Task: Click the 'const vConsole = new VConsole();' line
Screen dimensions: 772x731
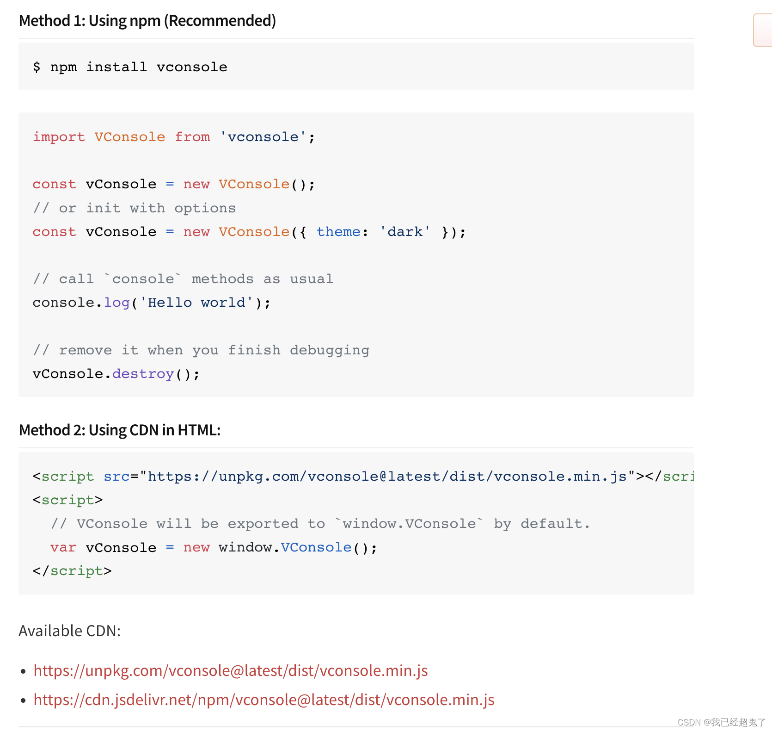Action: click(174, 184)
